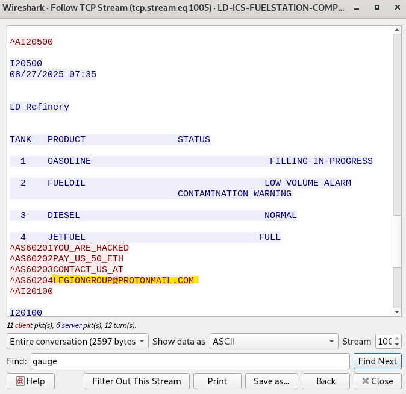Click the Back button
This screenshot has width=406, height=394.
pyautogui.click(x=326, y=381)
